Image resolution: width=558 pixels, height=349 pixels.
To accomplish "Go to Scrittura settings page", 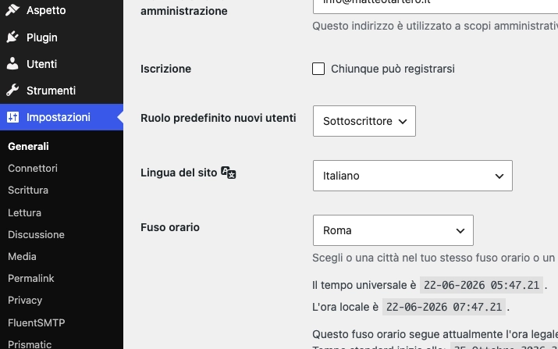I will click(x=28, y=191).
